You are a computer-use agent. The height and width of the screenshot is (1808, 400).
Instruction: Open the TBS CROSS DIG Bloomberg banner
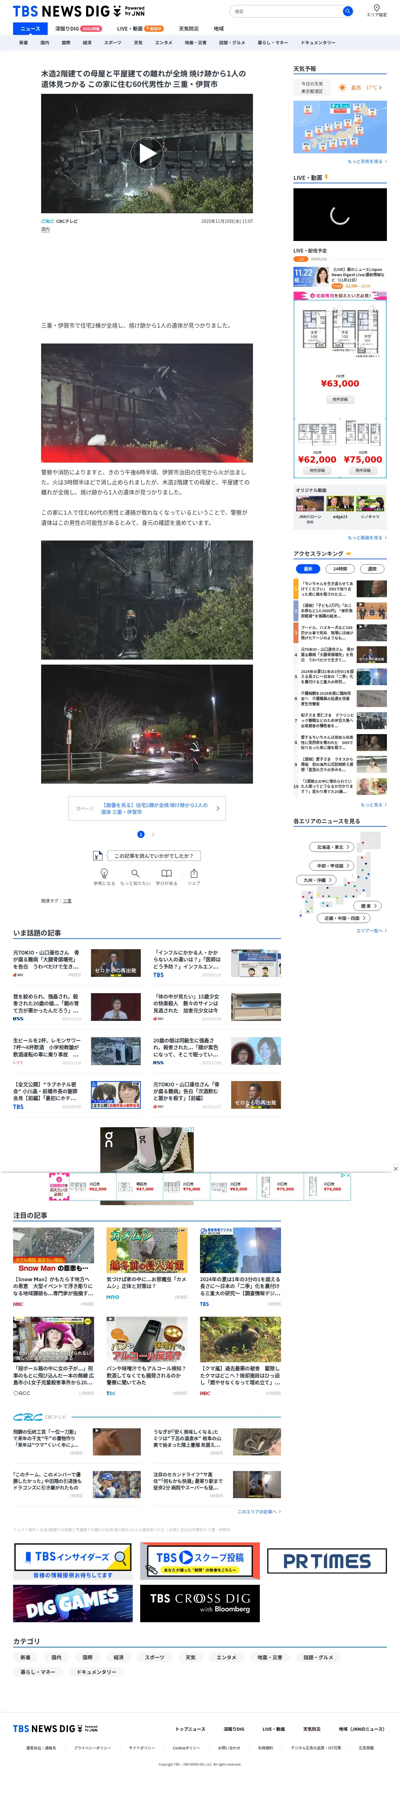click(200, 1604)
